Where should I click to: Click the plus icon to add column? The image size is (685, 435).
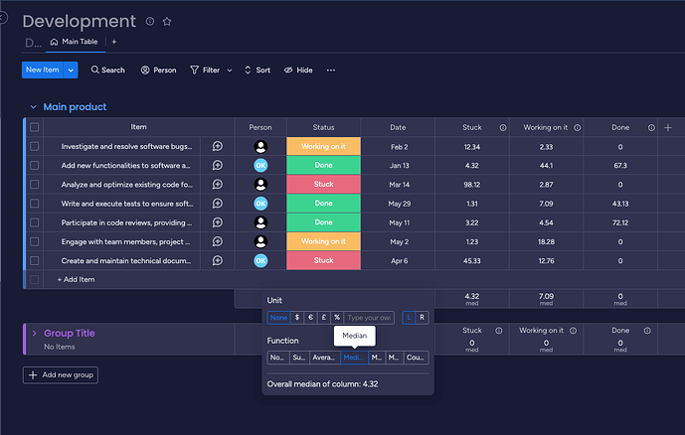[x=668, y=127]
